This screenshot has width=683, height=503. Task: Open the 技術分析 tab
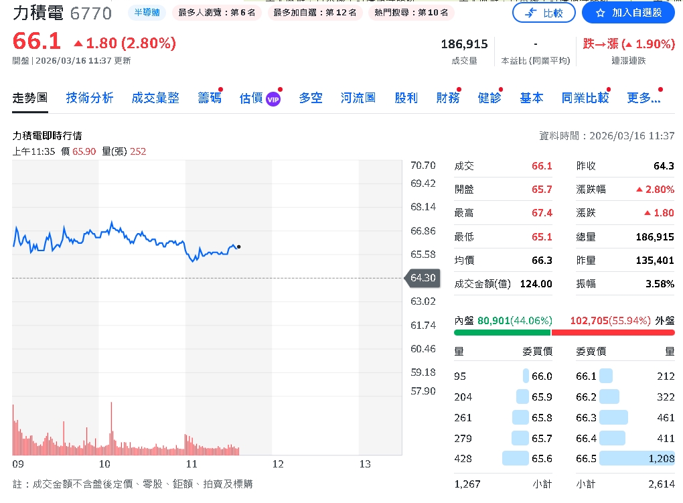coord(90,98)
